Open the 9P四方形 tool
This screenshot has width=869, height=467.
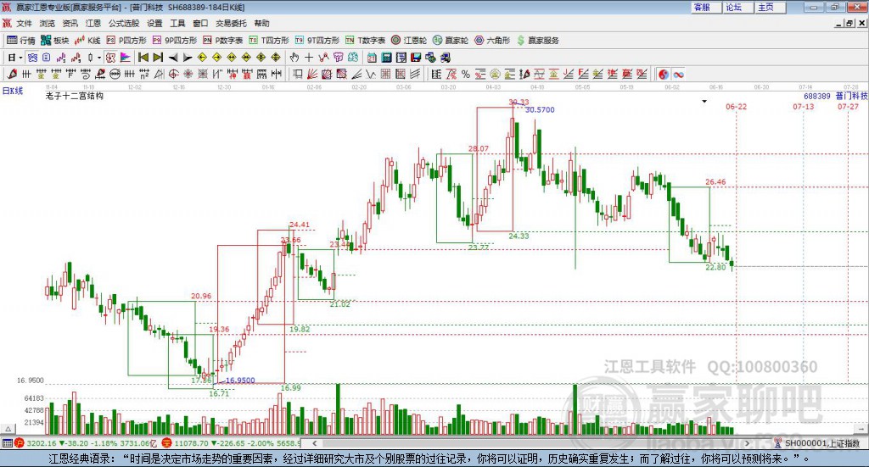pos(175,41)
